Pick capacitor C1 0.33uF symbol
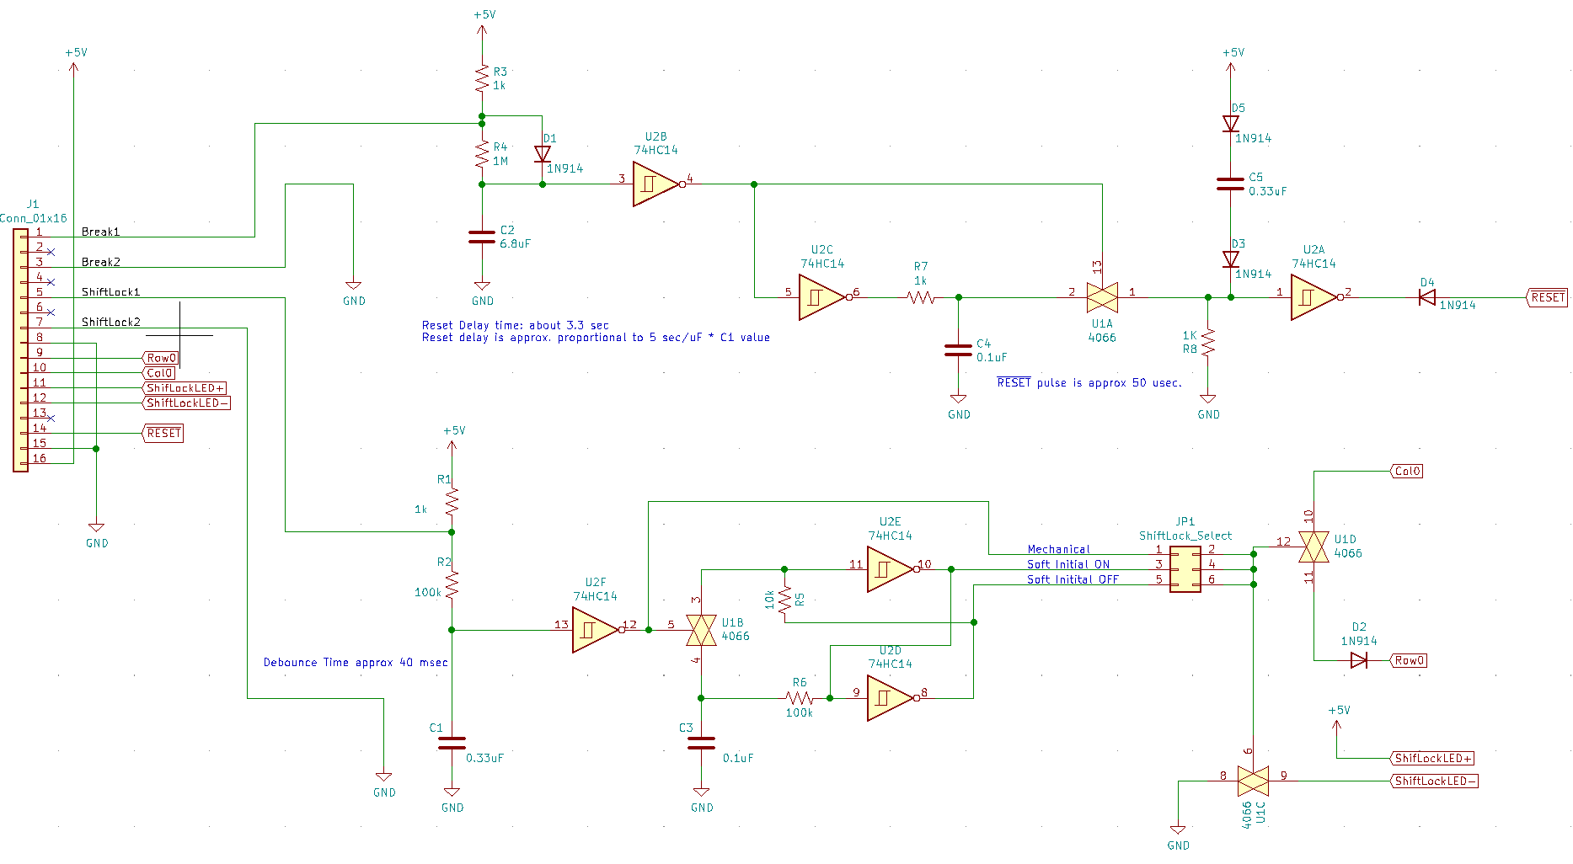 coord(452,744)
